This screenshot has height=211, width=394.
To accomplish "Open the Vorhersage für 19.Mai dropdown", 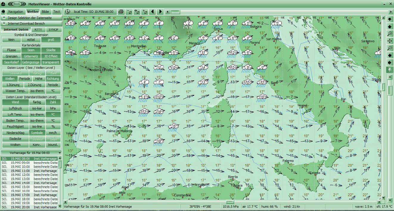I will 31,152.
